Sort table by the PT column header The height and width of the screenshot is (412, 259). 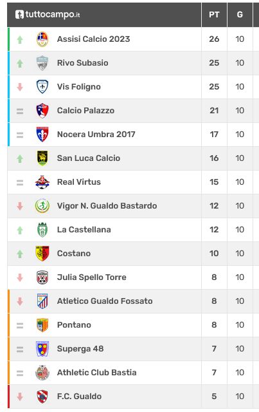[x=214, y=14]
